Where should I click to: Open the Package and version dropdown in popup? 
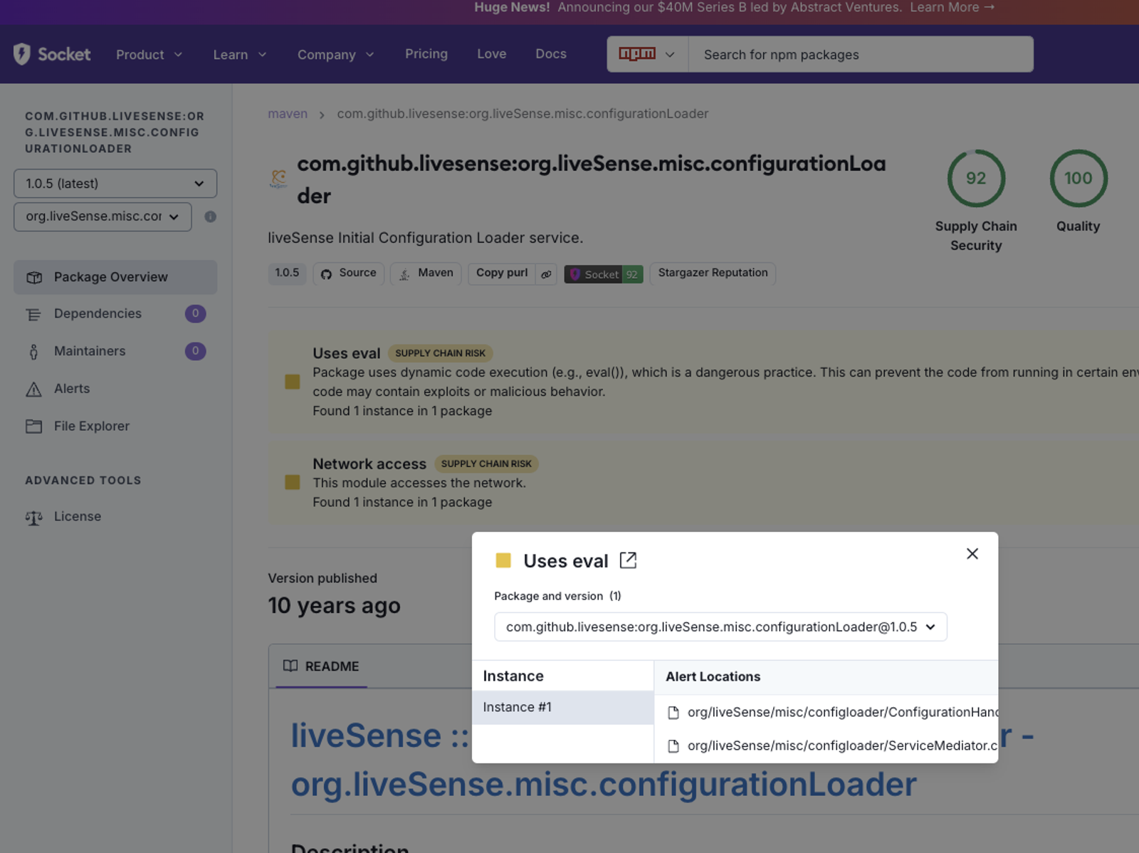click(x=720, y=627)
